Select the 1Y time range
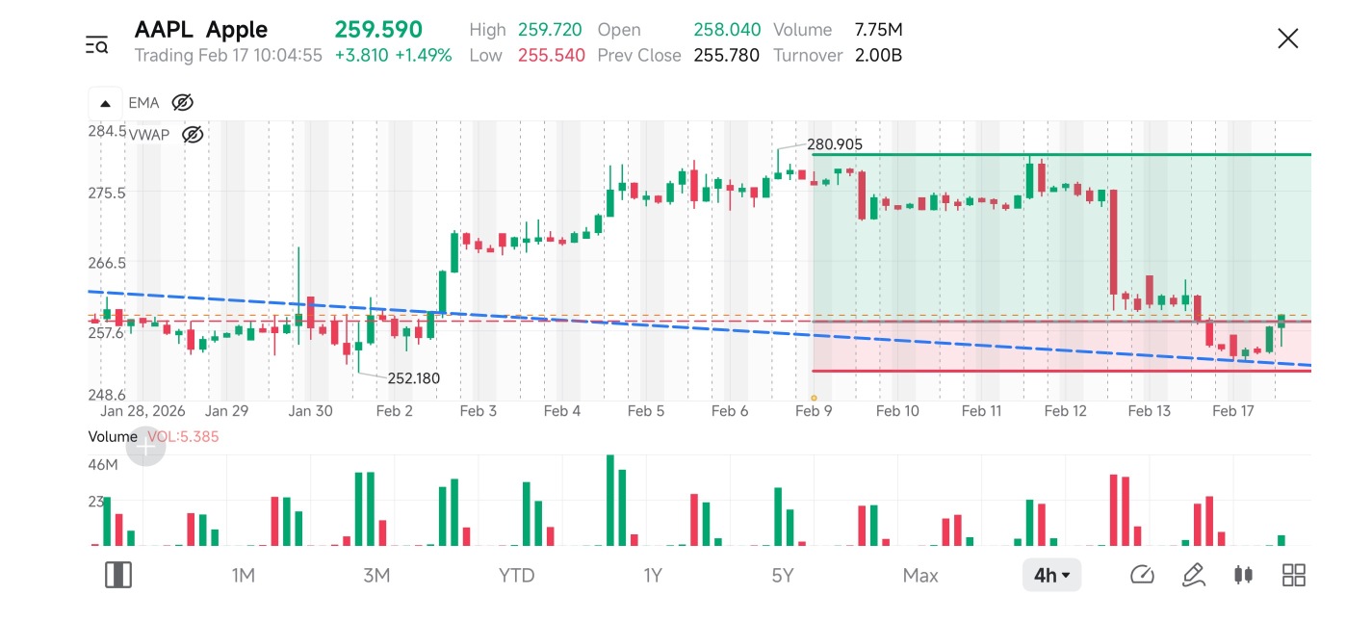The height and width of the screenshot is (621, 1346). coord(653,576)
